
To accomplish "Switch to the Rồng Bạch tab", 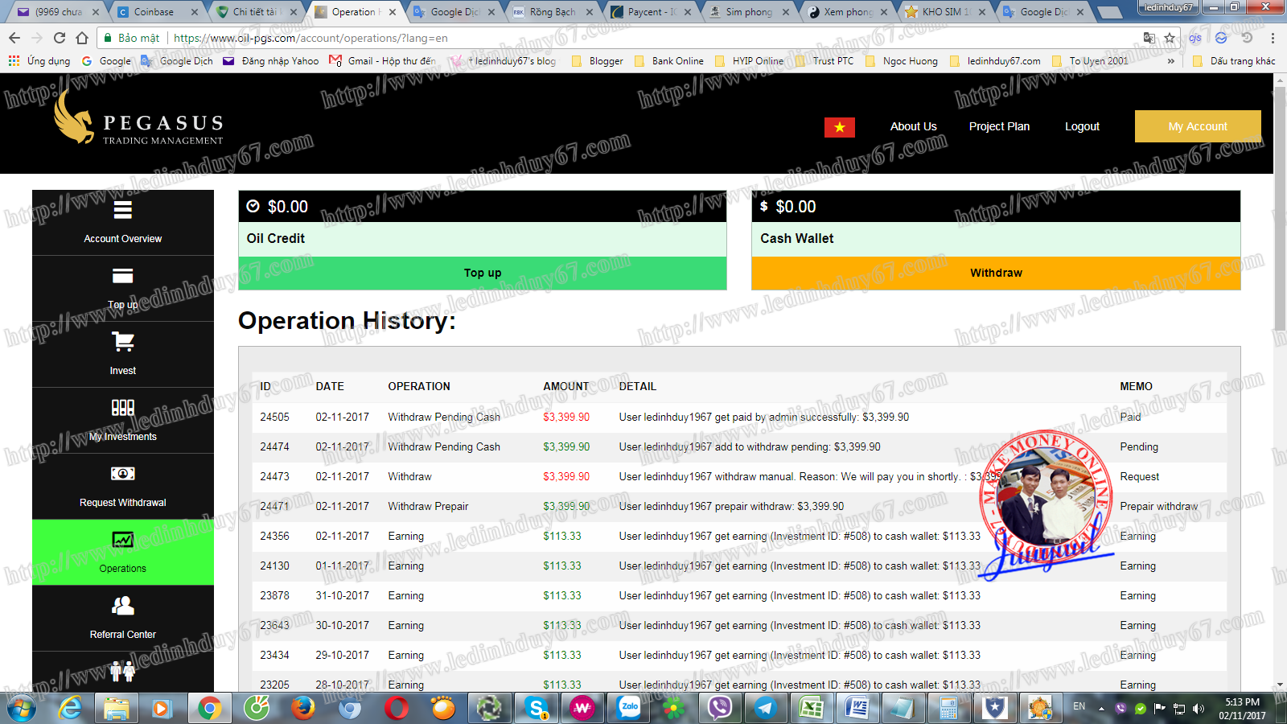I will (x=552, y=12).
